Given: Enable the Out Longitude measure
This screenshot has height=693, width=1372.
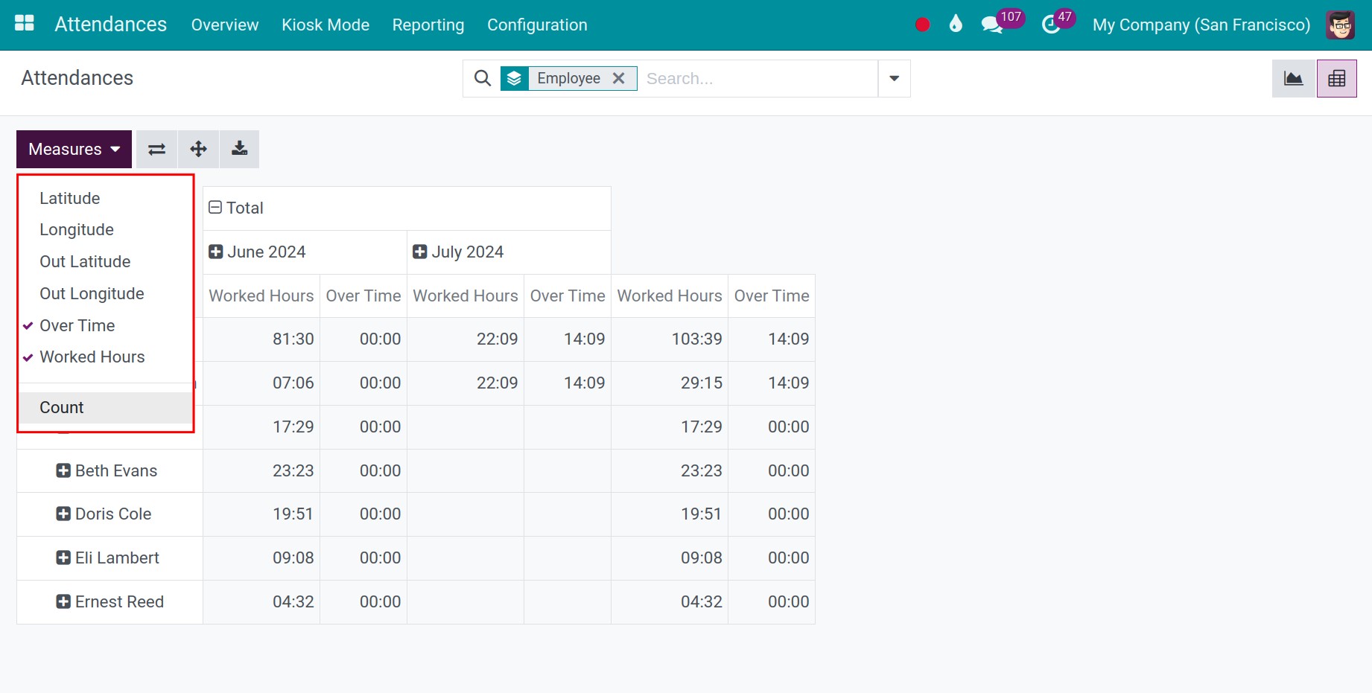Looking at the screenshot, I should pos(106,293).
